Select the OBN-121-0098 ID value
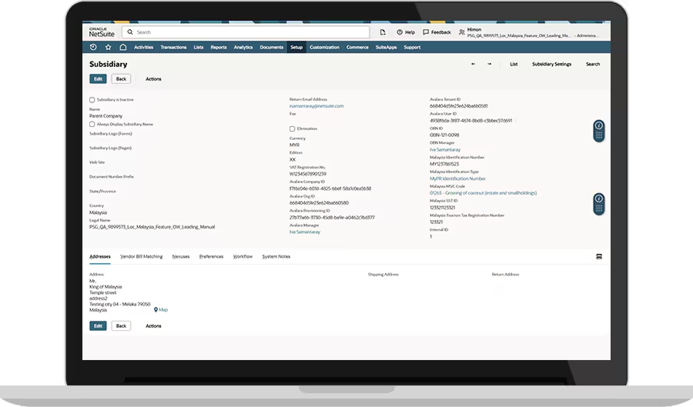 [444, 135]
